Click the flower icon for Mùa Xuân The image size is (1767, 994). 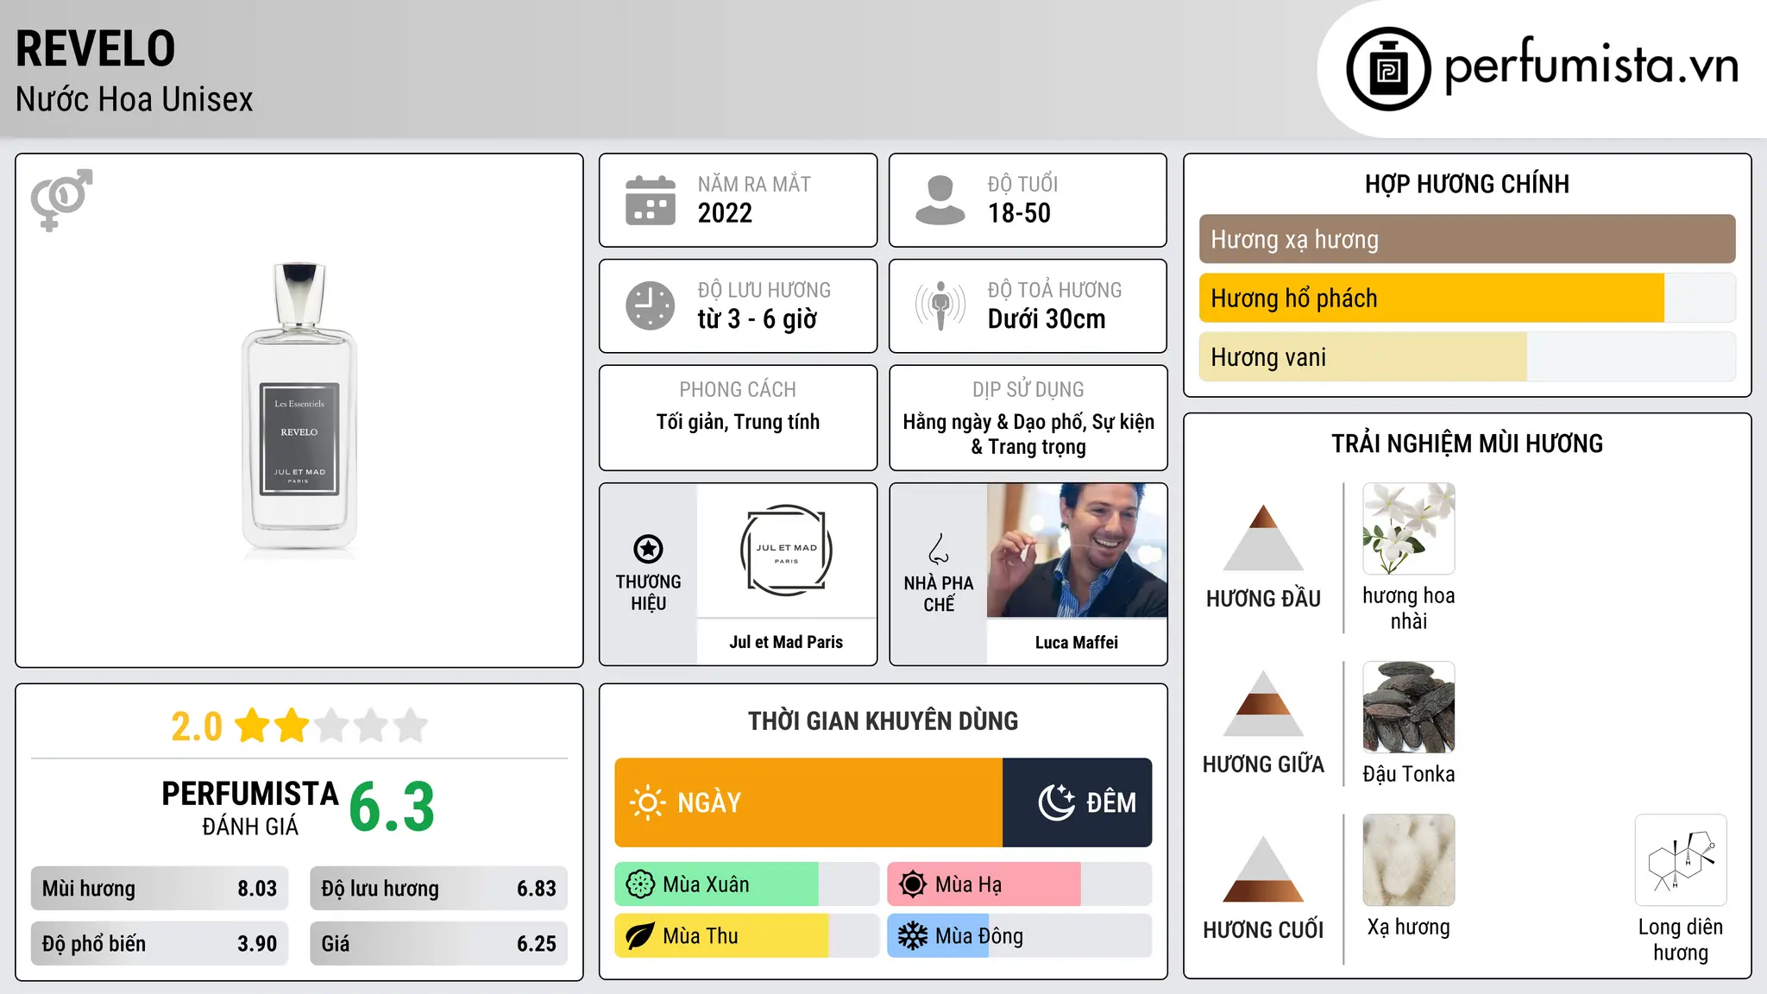click(640, 884)
